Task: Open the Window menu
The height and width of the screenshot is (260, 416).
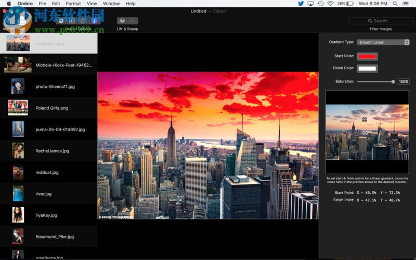Action: point(111,4)
